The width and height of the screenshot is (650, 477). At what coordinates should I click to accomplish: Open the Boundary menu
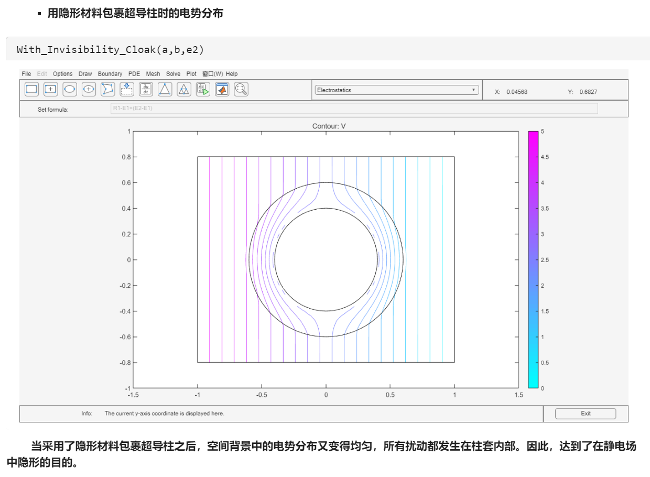click(x=110, y=74)
